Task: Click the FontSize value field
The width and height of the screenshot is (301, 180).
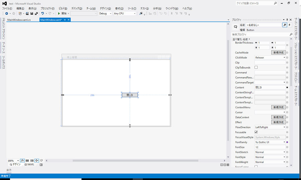Action: (270, 147)
